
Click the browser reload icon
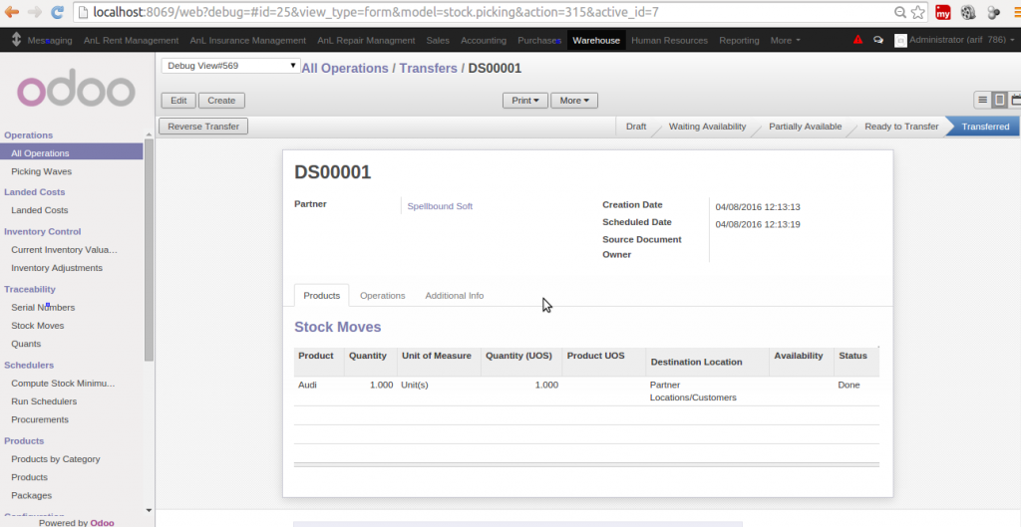point(57,13)
